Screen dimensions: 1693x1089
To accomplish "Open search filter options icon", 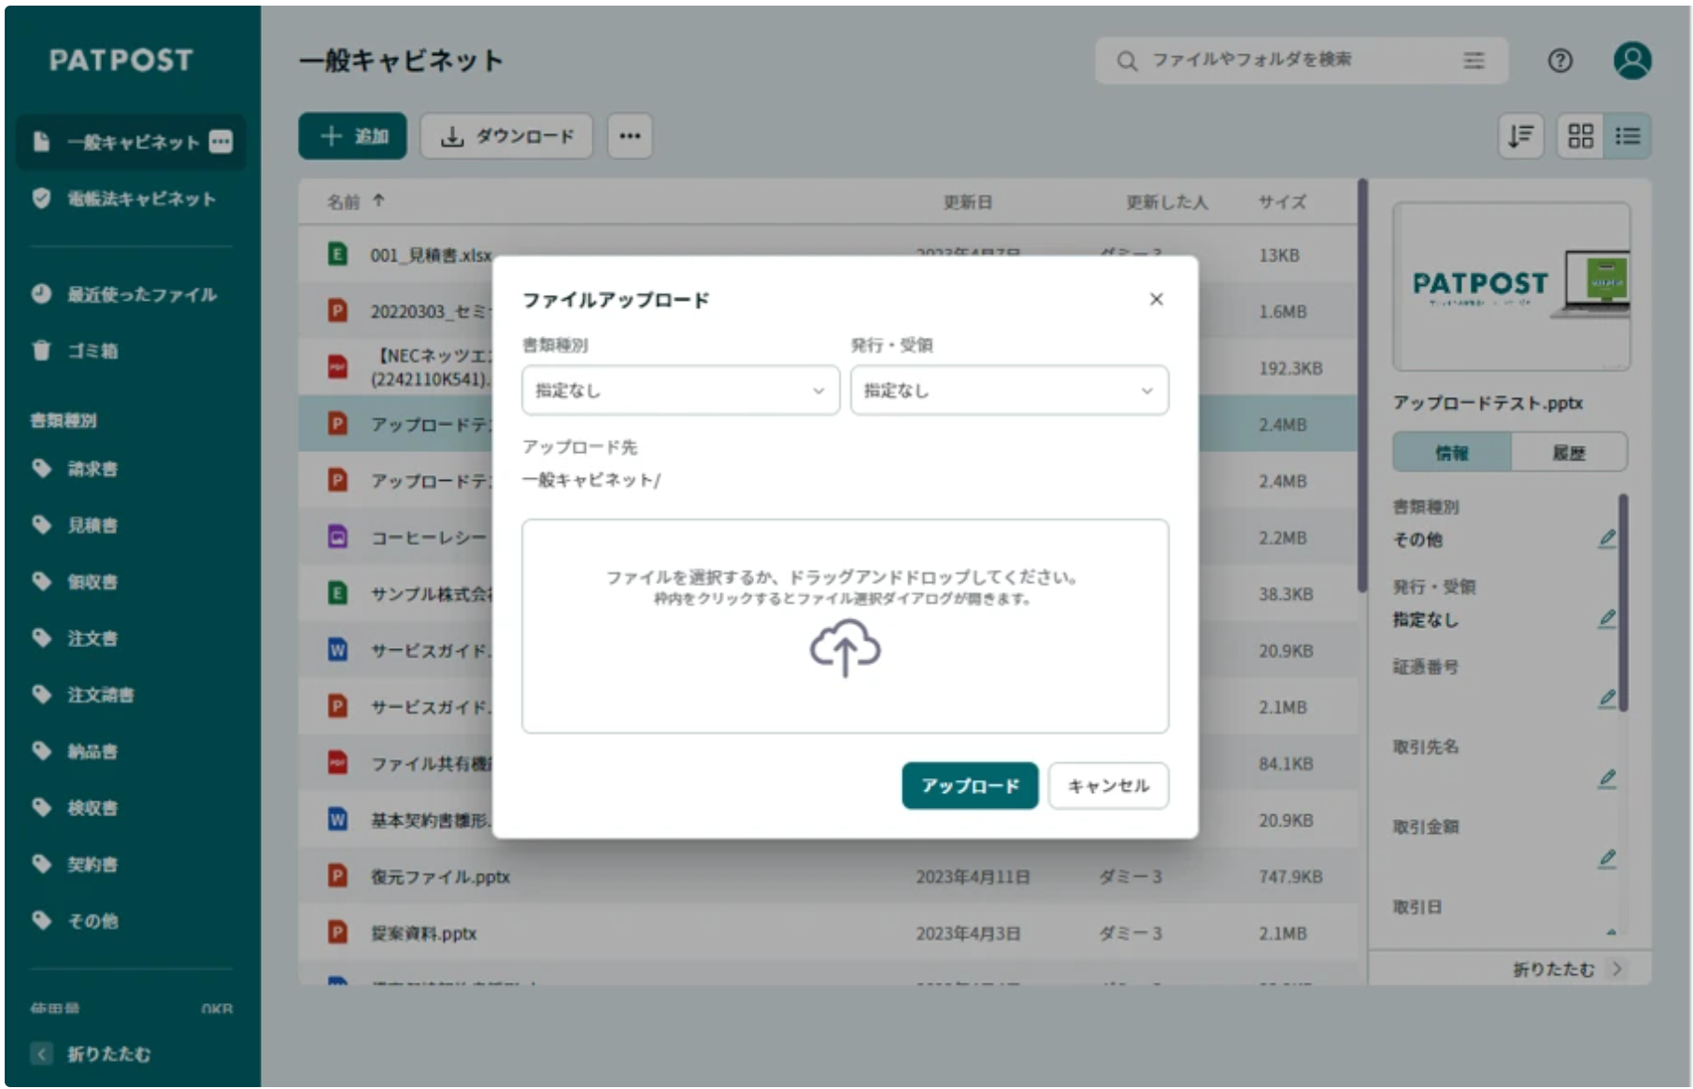I will pos(1473,61).
